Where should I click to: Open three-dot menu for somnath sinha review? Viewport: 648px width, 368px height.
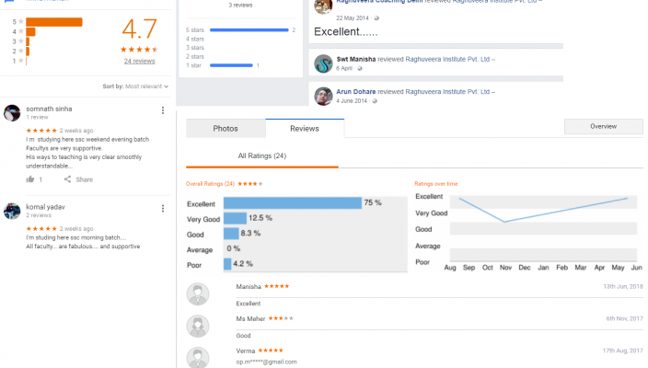(163, 110)
